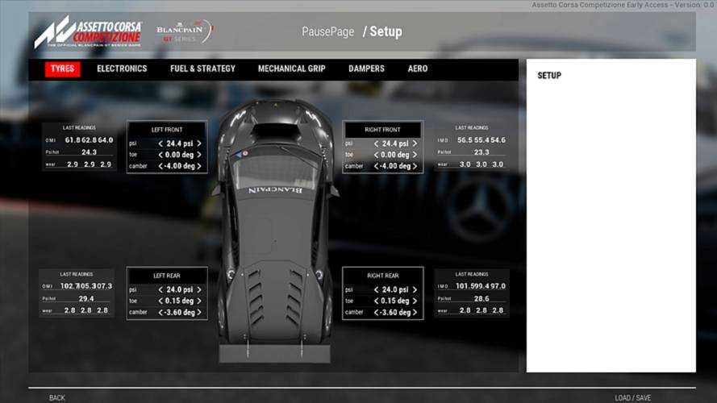Click right rear hot pressure reading 28.6

(481, 298)
